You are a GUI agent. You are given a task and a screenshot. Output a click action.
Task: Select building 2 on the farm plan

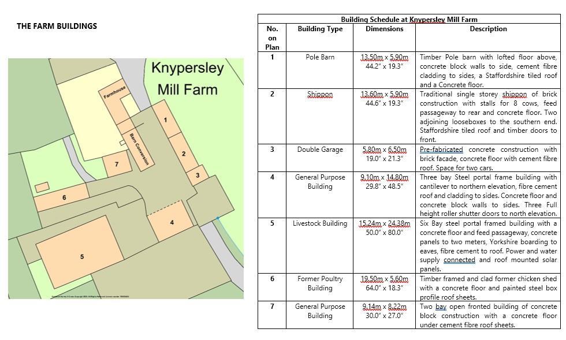[184, 154]
